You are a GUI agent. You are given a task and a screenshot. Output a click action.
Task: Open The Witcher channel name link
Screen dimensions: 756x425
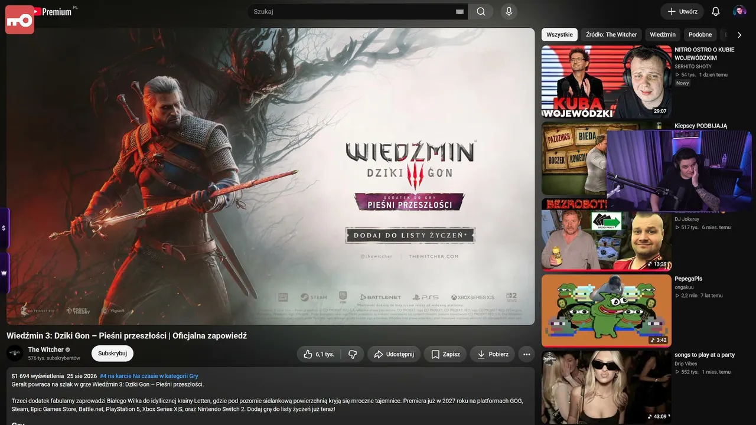coord(46,349)
